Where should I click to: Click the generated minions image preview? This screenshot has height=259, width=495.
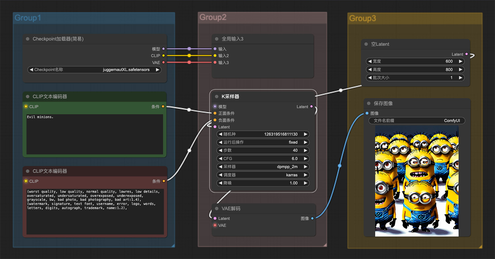tap(417, 181)
